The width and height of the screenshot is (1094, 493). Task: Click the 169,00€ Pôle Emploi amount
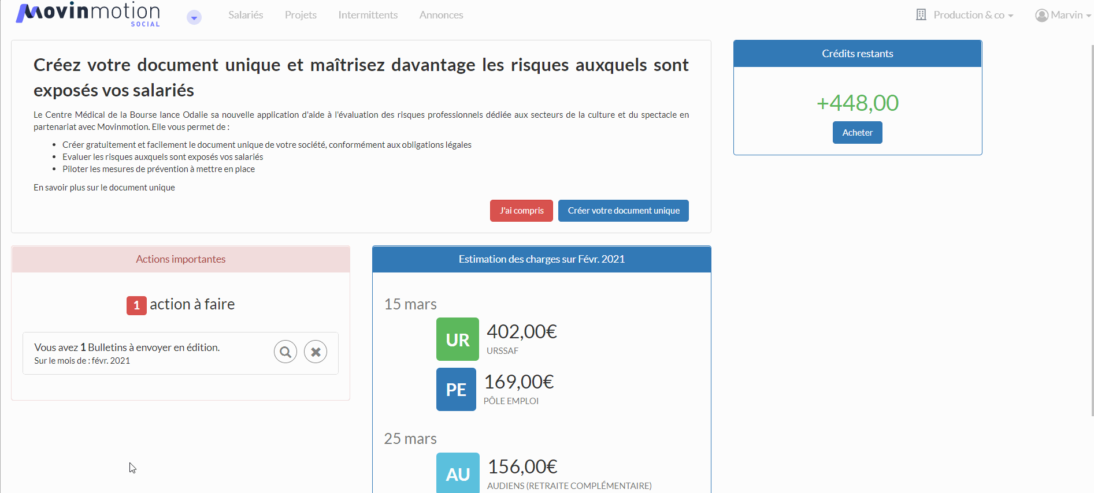click(x=519, y=382)
